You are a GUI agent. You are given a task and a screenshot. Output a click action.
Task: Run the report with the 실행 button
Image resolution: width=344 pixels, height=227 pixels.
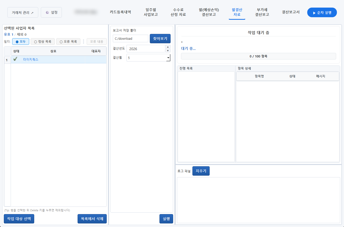point(166,219)
